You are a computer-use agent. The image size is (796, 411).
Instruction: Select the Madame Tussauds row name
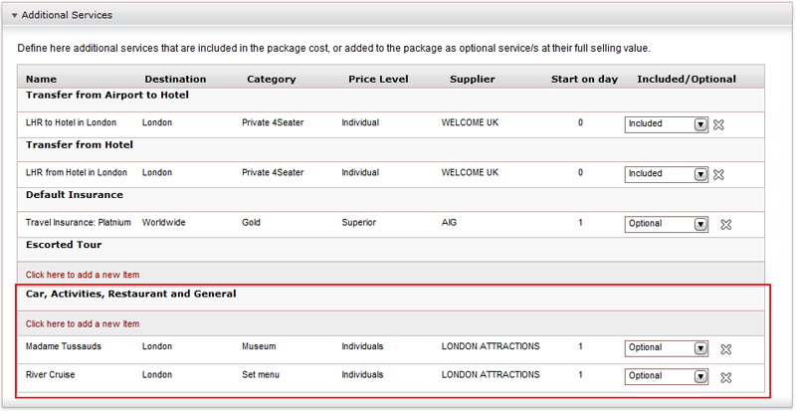[x=64, y=346]
